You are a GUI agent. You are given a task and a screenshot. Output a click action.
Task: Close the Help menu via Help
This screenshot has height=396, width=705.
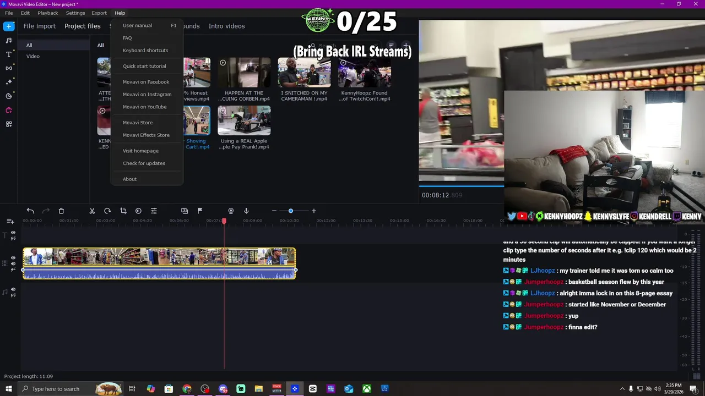(x=120, y=13)
